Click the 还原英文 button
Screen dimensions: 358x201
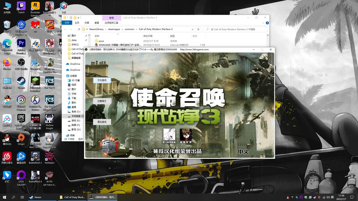click(x=102, y=101)
